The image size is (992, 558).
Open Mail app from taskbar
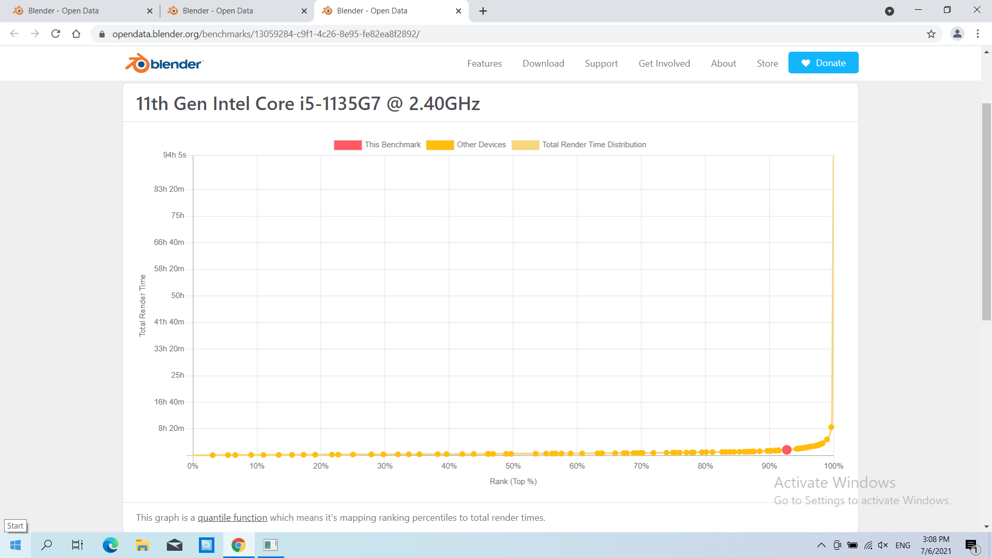[x=175, y=545]
